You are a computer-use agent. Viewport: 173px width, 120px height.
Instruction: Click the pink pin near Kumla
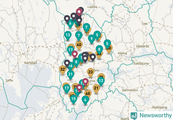pyautogui.click(x=85, y=82)
